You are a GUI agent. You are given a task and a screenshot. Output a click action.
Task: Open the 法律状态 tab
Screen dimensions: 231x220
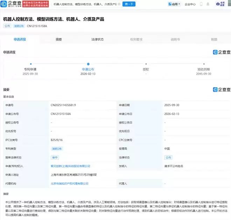(x=97, y=40)
